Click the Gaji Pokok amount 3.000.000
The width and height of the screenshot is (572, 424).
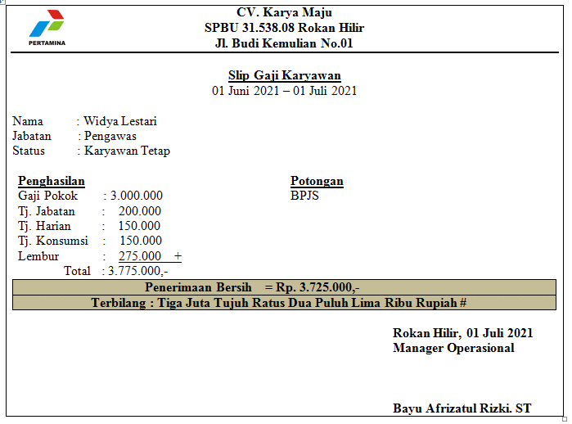click(137, 196)
